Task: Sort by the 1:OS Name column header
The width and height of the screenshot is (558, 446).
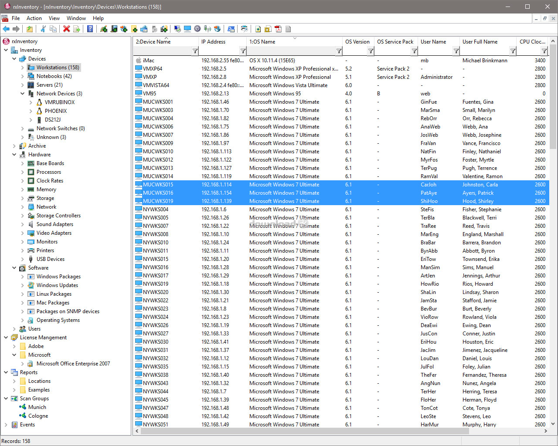Action: click(295, 42)
